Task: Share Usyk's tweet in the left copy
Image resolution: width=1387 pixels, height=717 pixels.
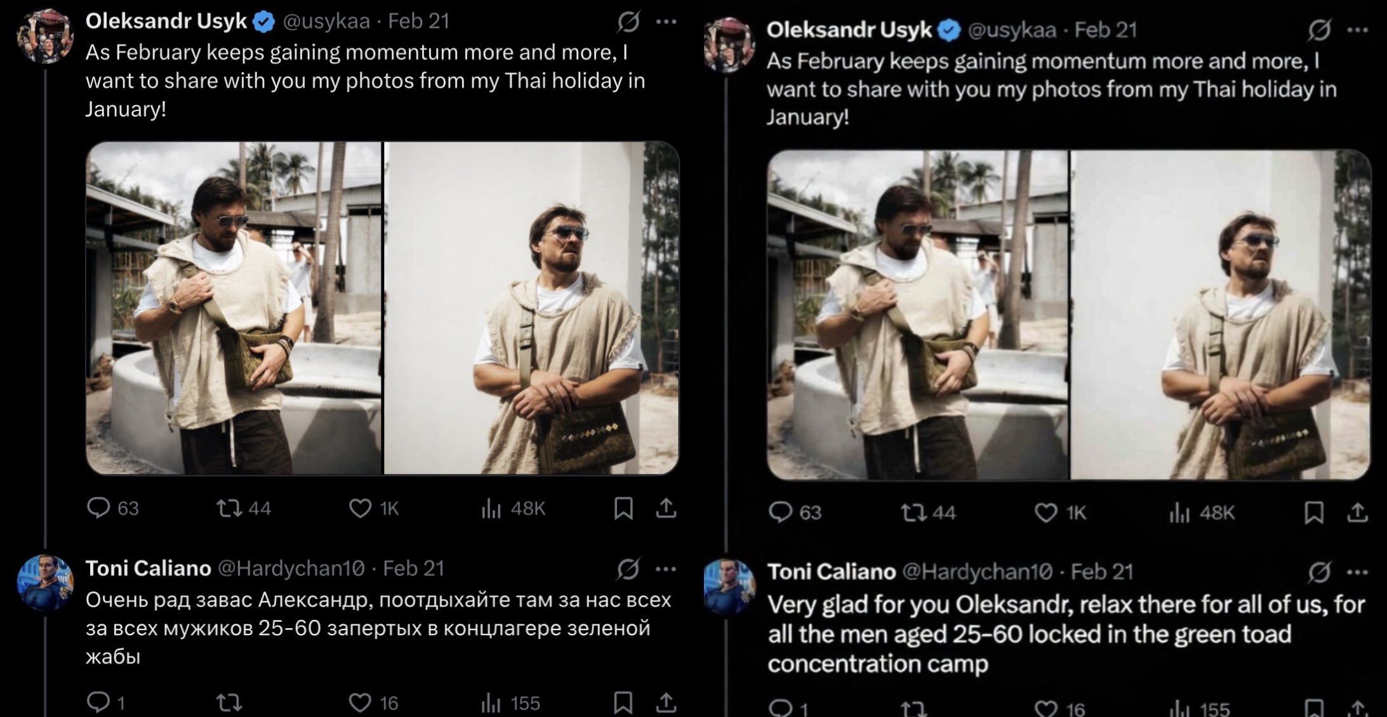Action: click(666, 508)
